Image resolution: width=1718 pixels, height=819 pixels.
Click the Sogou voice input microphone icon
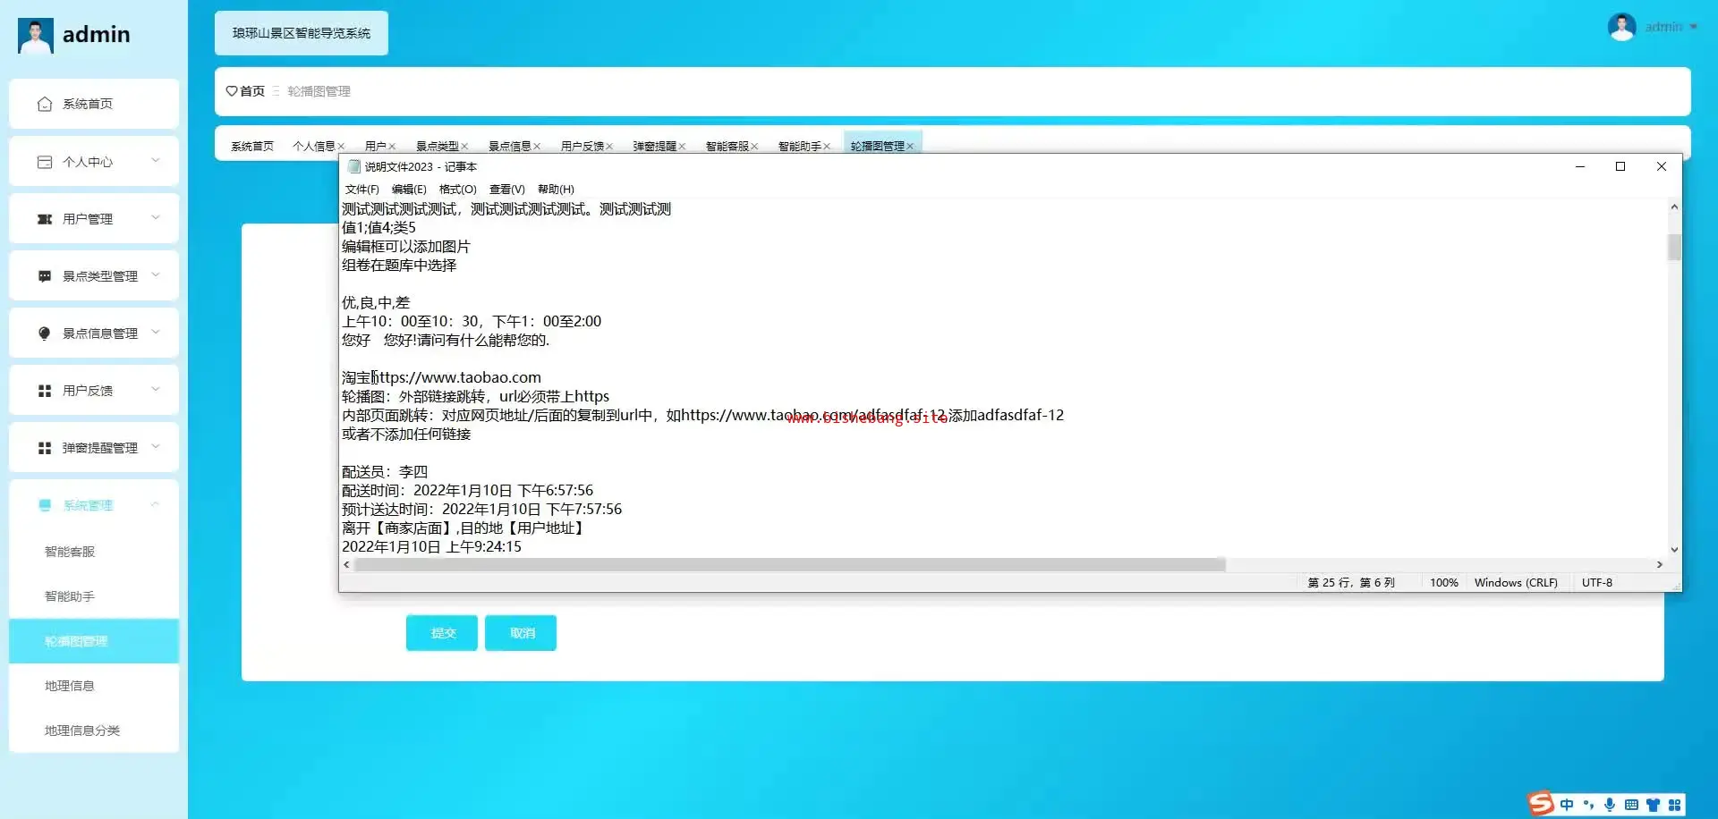point(1610,805)
